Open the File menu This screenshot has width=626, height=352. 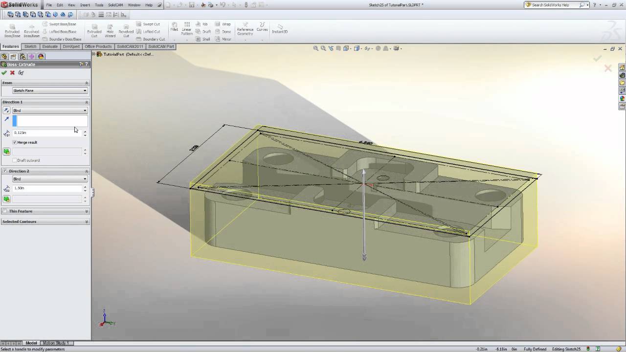click(49, 5)
